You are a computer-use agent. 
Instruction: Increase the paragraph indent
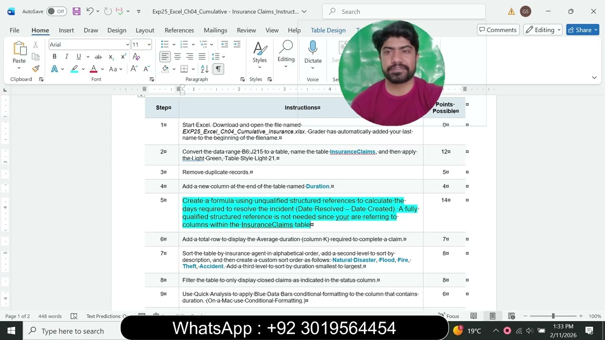[237, 44]
